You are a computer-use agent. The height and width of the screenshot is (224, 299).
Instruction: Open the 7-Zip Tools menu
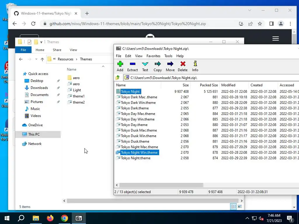point(168,56)
